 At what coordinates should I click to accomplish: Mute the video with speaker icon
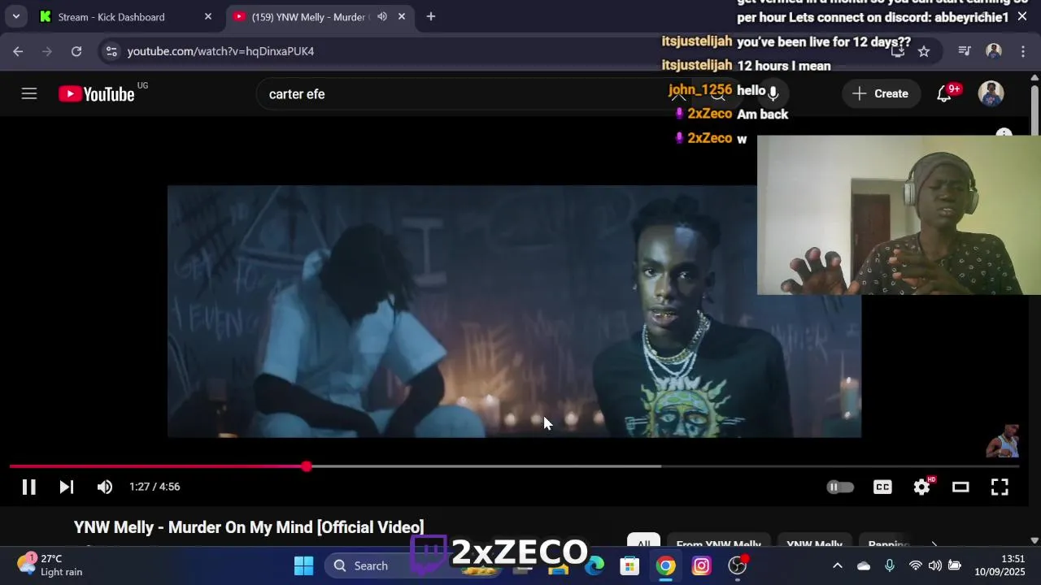(x=105, y=487)
